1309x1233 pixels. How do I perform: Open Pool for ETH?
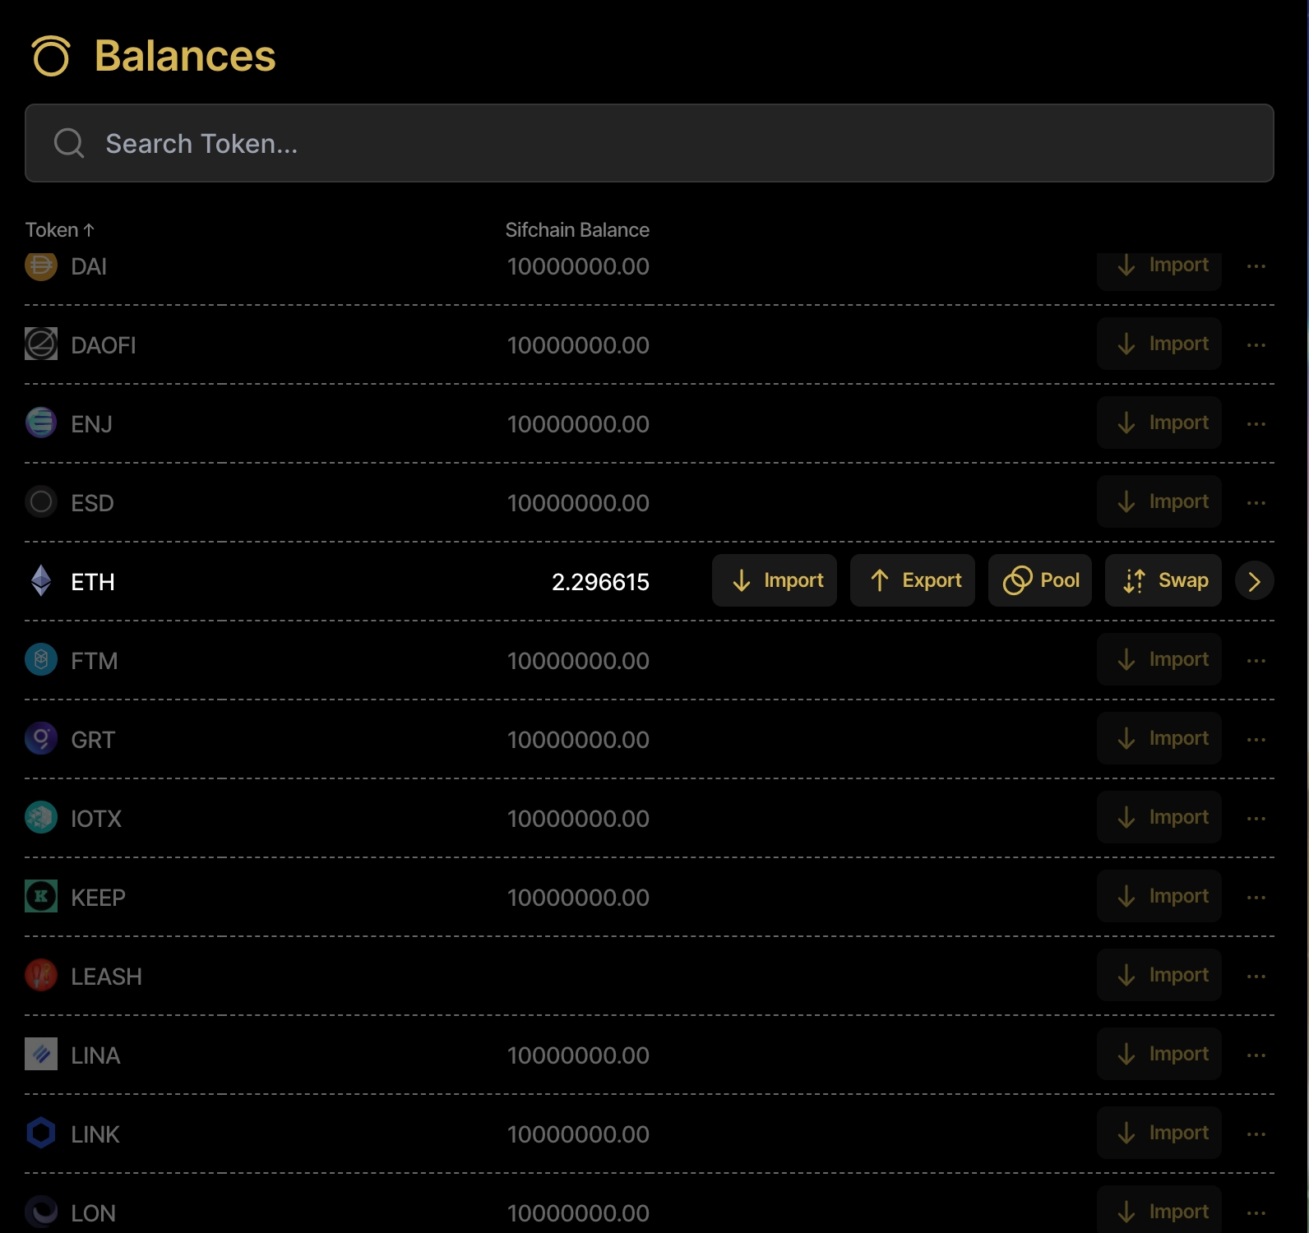pyautogui.click(x=1039, y=580)
